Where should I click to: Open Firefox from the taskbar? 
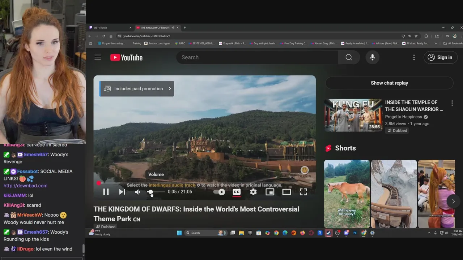click(302, 233)
